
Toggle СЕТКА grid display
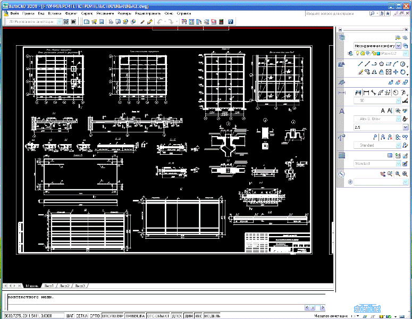click(x=81, y=316)
